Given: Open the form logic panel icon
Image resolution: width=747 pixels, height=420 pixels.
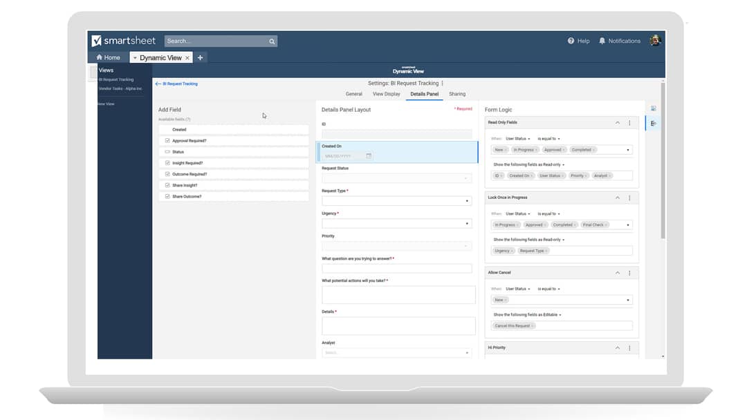Looking at the screenshot, I should [x=653, y=123].
